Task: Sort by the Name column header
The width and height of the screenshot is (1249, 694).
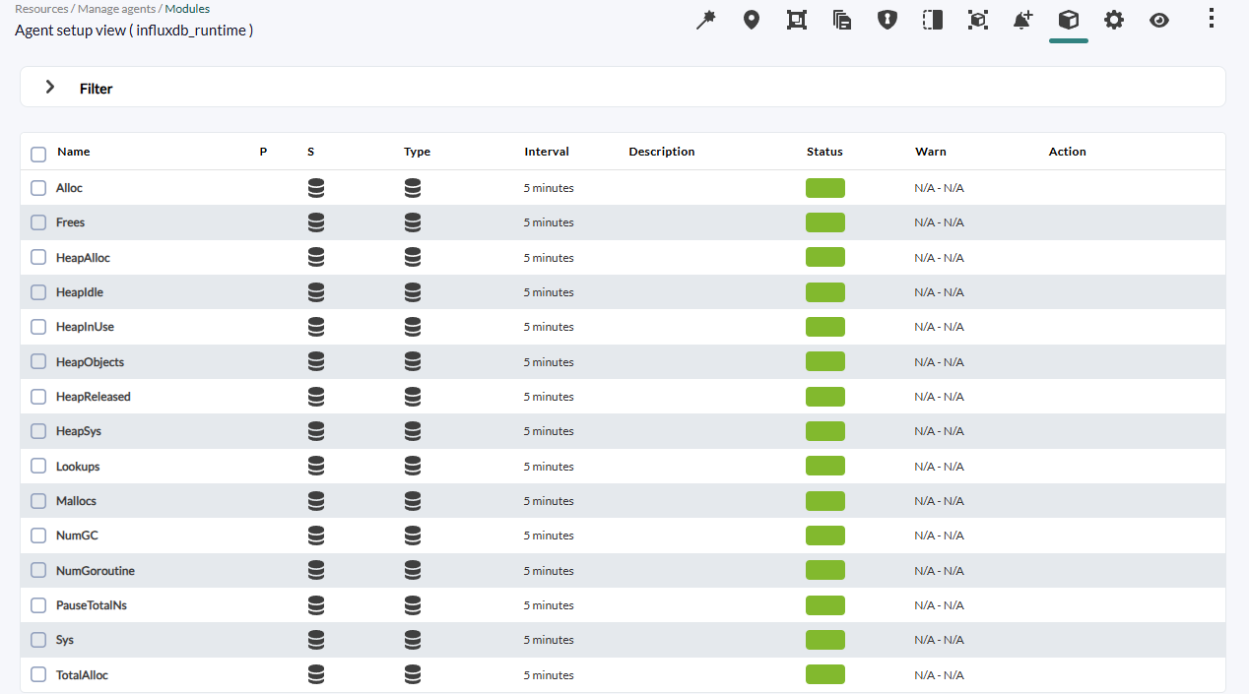Action: (x=74, y=152)
